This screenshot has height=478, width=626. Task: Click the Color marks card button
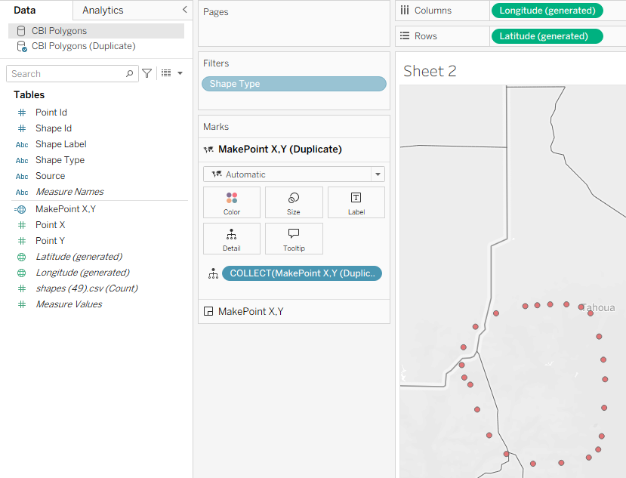(x=232, y=202)
